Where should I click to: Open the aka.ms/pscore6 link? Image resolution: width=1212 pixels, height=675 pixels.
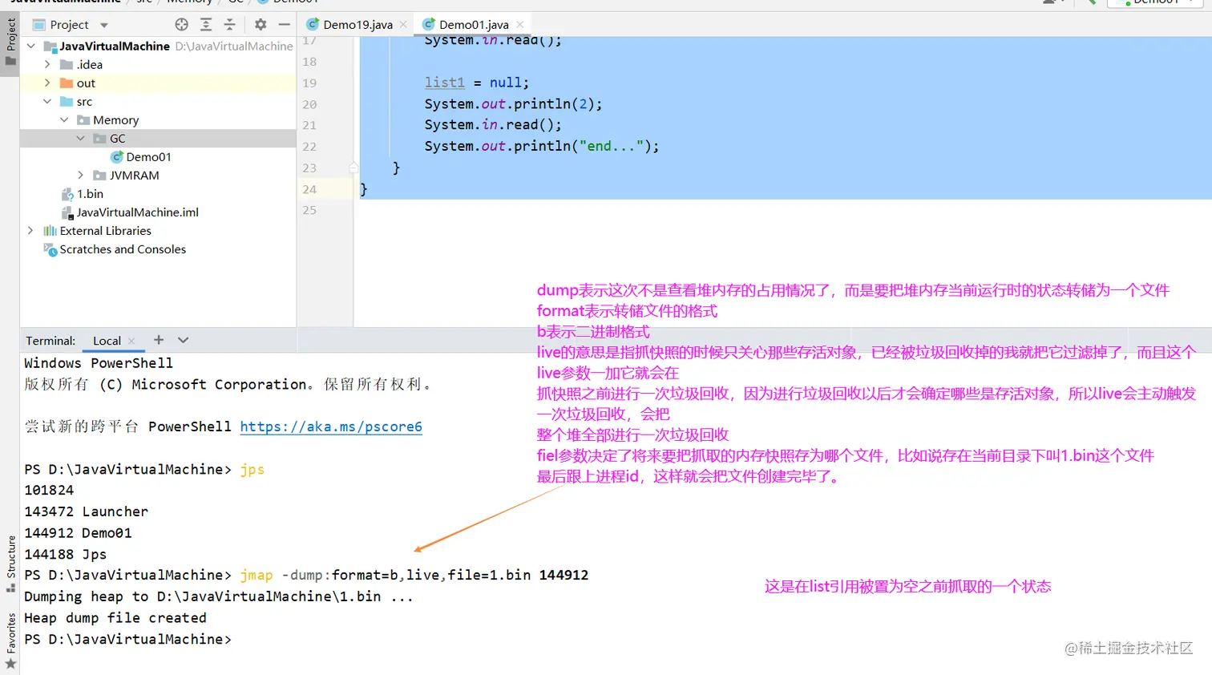click(331, 426)
